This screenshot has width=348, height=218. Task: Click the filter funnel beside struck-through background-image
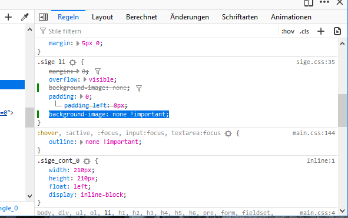point(139,88)
